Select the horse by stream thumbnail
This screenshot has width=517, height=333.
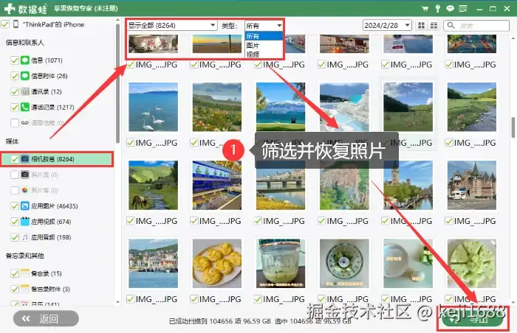154,185
